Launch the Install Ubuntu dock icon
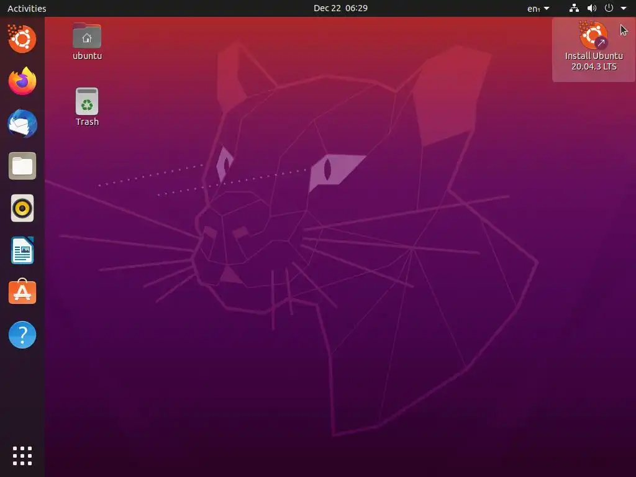The width and height of the screenshot is (636, 477). tap(22, 39)
